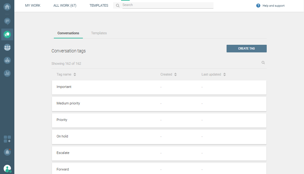Screen dimensions: 304x174
Task: Select the Conversations sidebar icon
Action: coord(7,34)
